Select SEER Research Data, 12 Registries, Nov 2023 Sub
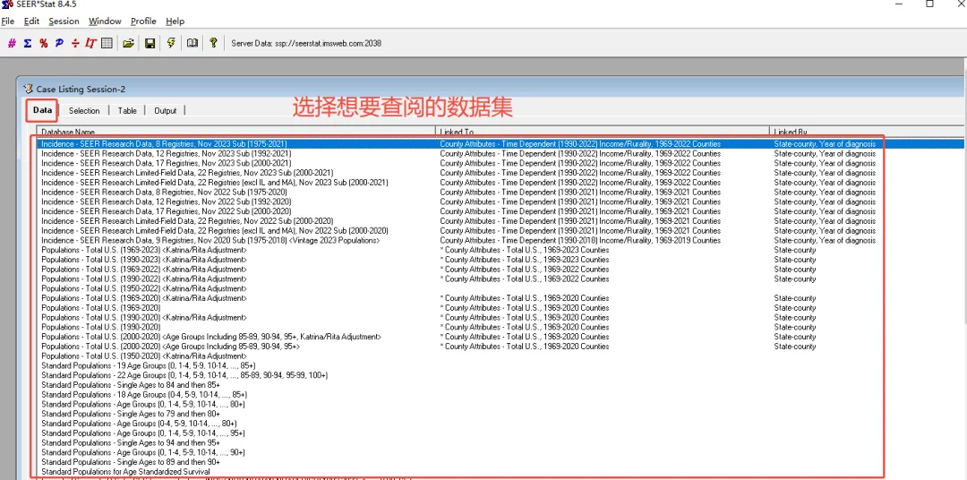The height and width of the screenshot is (480, 967). pos(167,154)
